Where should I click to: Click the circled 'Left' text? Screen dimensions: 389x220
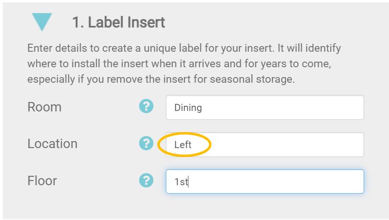point(183,145)
